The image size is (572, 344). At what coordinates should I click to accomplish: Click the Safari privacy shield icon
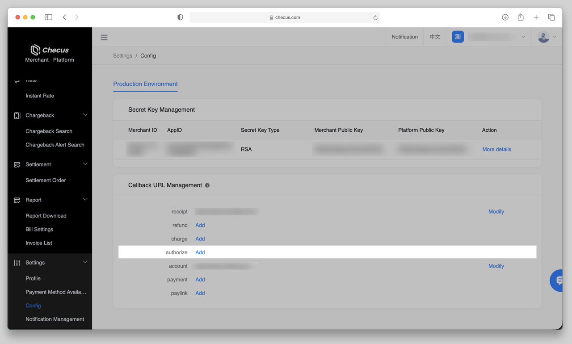[180, 17]
